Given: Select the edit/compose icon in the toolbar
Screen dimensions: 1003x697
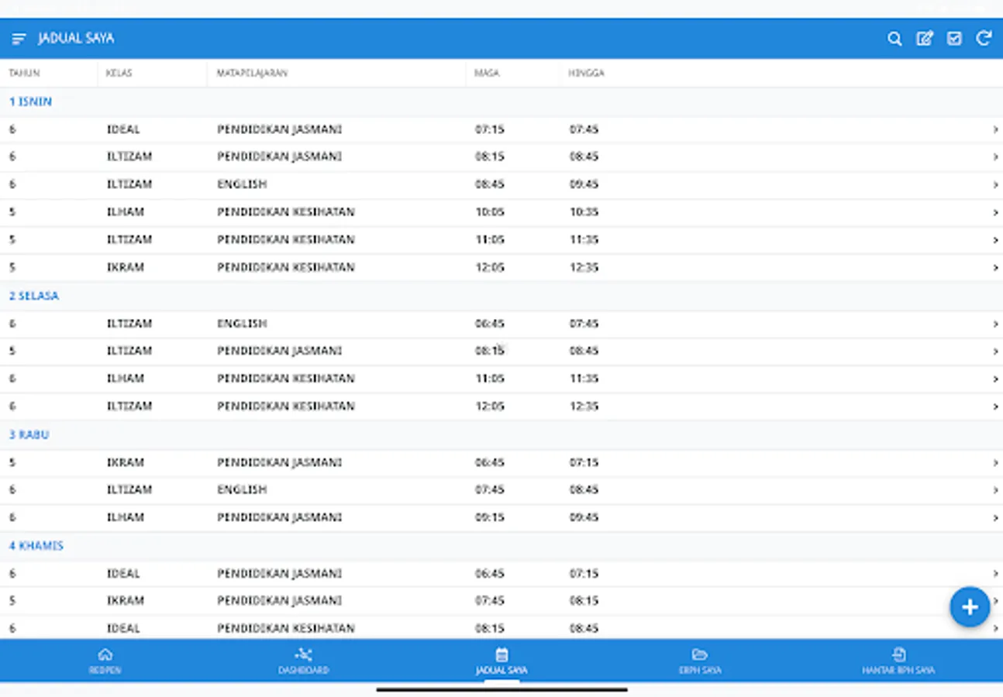Looking at the screenshot, I should (x=925, y=38).
